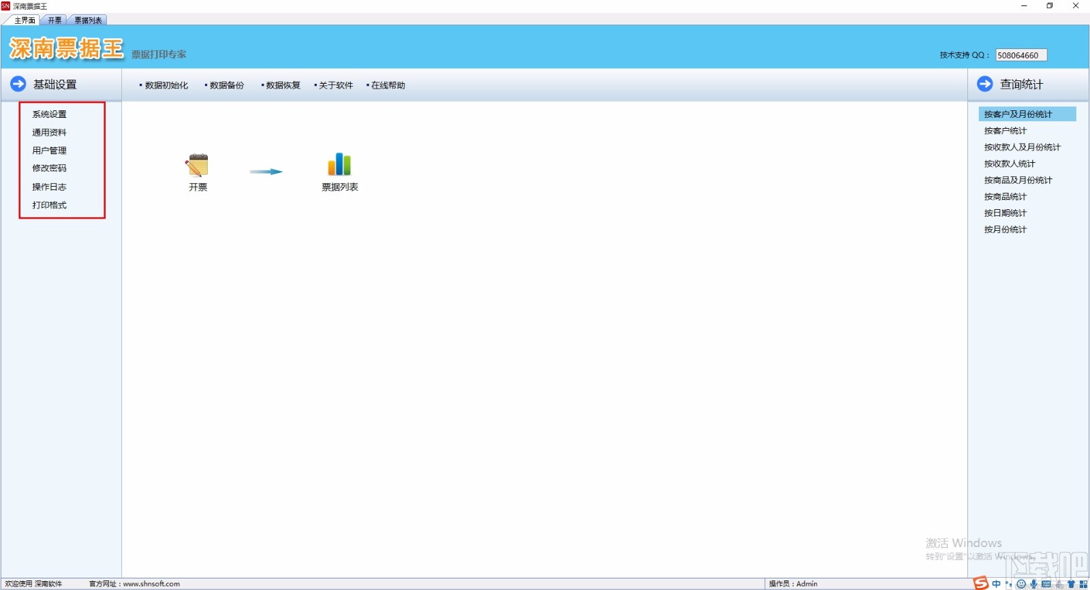Open 通用资料 in the left sidebar
The image size is (1090, 590).
point(49,132)
